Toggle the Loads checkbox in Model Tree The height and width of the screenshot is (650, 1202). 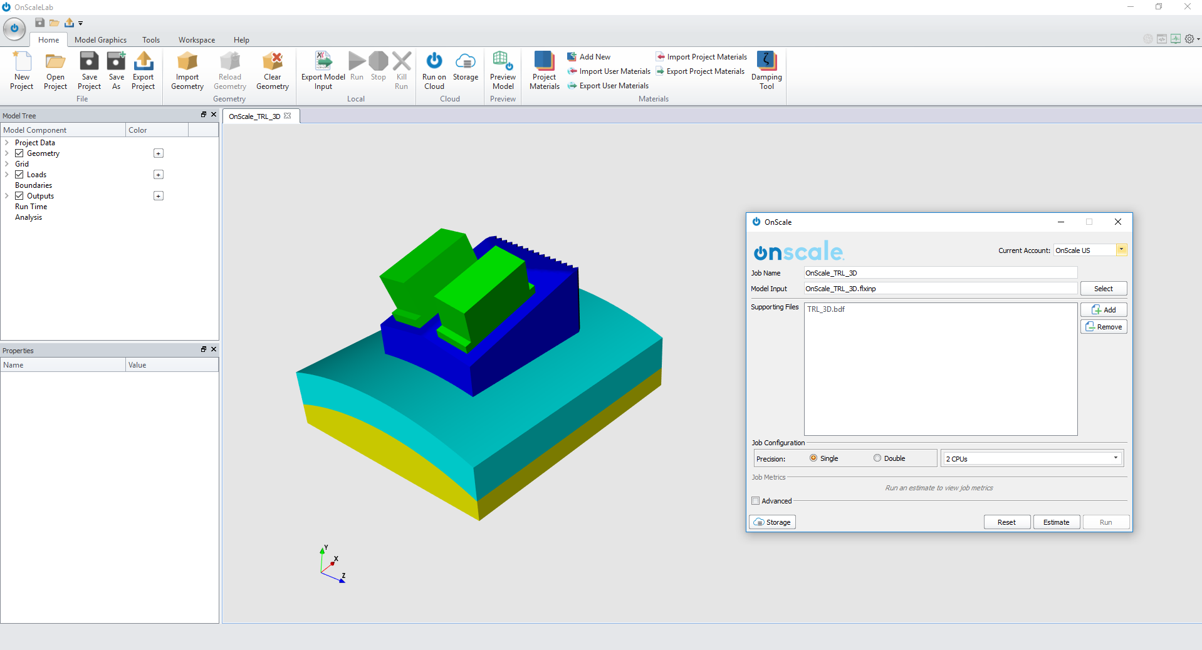click(x=19, y=175)
